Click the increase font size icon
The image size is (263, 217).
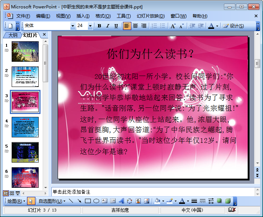coord(173,26)
